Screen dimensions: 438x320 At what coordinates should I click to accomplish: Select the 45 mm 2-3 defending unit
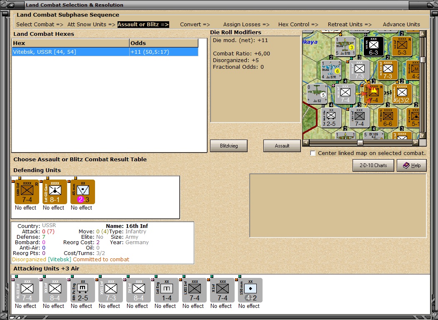83,192
